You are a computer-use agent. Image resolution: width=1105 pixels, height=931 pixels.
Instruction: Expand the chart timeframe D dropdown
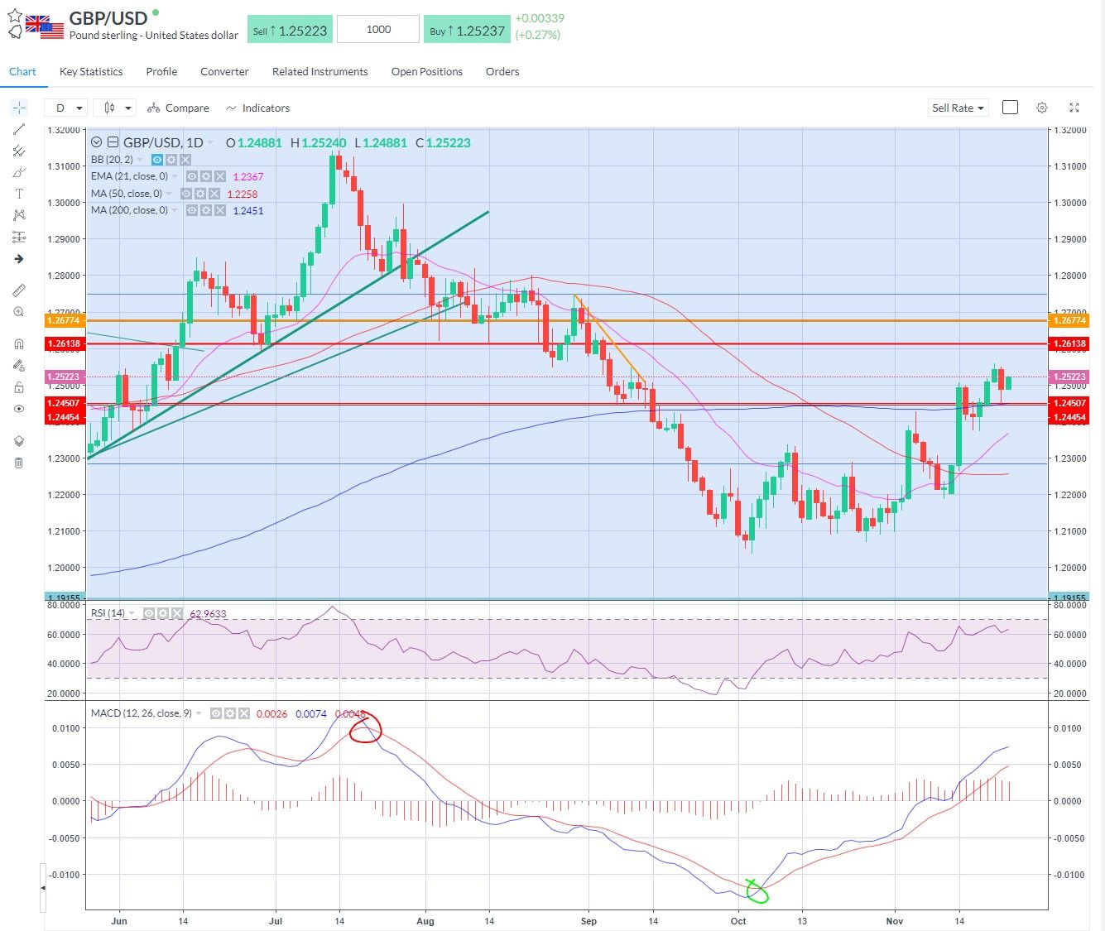pos(66,108)
